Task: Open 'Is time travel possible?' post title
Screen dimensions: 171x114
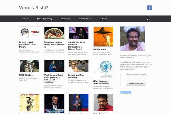Action: (28, 44)
